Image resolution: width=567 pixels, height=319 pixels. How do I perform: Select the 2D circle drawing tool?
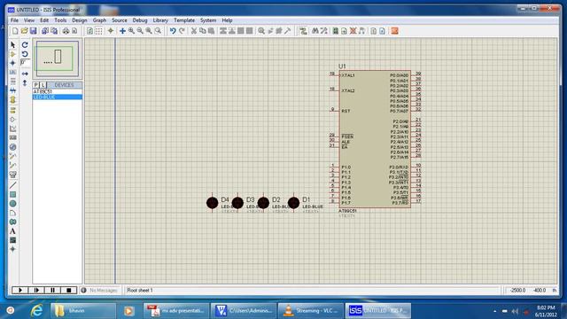[x=12, y=204]
